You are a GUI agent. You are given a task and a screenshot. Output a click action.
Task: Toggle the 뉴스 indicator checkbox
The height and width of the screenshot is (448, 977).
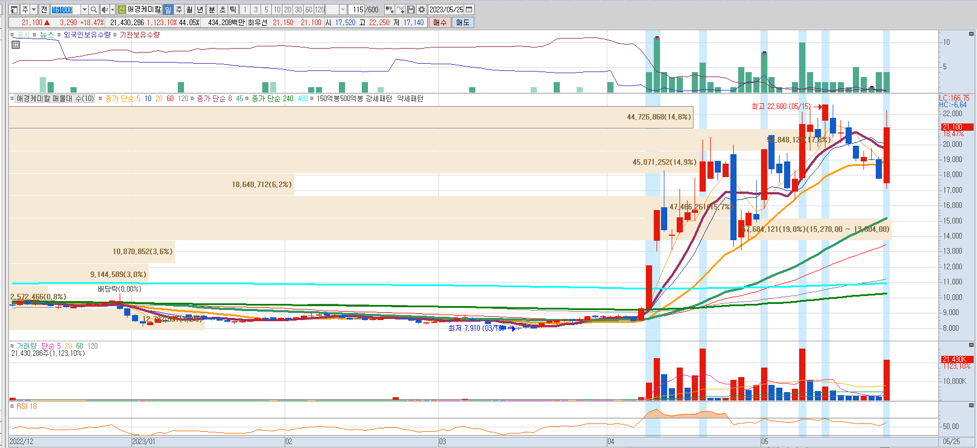pyautogui.click(x=35, y=35)
